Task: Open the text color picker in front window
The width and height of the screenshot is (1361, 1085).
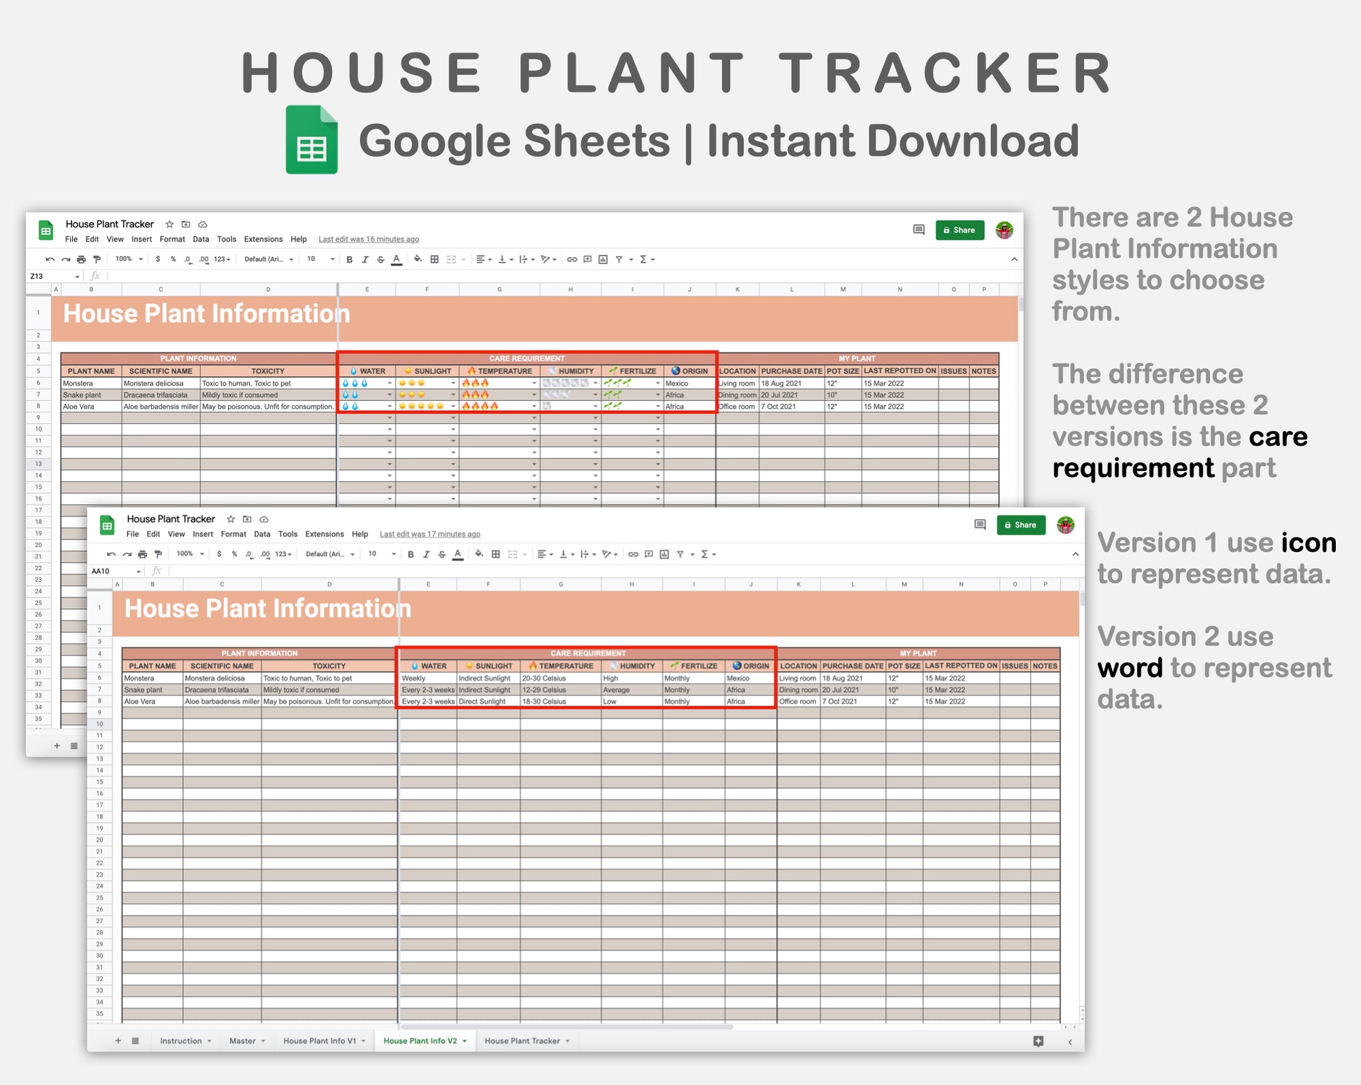Action: (x=457, y=555)
